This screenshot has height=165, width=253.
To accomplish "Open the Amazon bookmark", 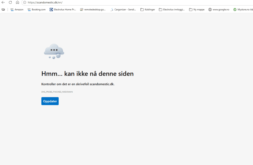I will pos(17,10).
